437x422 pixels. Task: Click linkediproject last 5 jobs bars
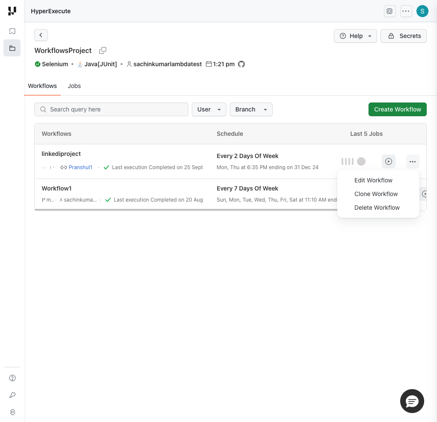[x=347, y=161]
